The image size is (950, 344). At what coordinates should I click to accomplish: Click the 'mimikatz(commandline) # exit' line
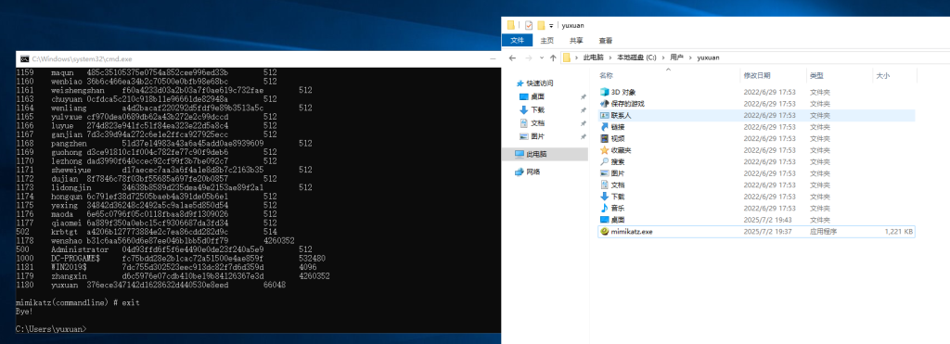78,302
